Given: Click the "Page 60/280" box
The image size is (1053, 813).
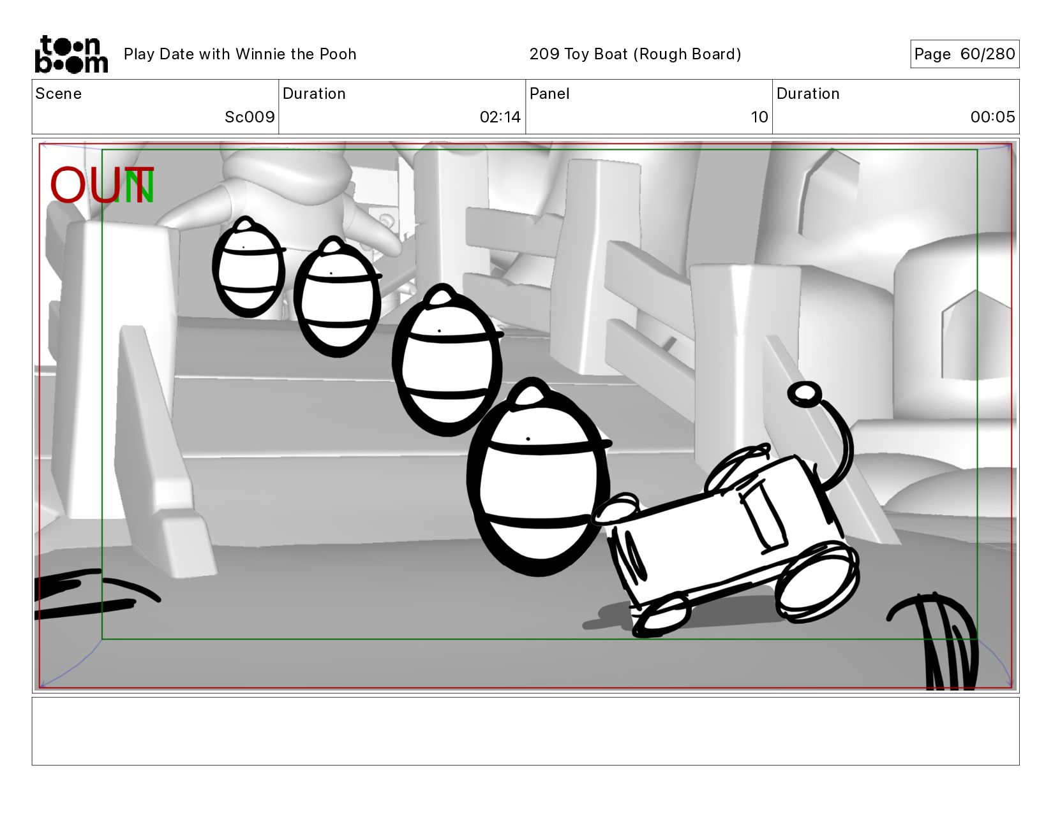Looking at the screenshot, I should [964, 54].
